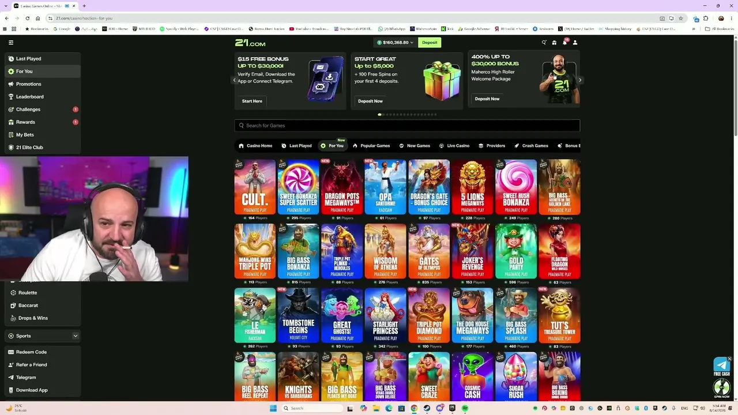This screenshot has width=738, height=415.
Task: Open the Telegram Free Cash widget
Action: point(721,367)
